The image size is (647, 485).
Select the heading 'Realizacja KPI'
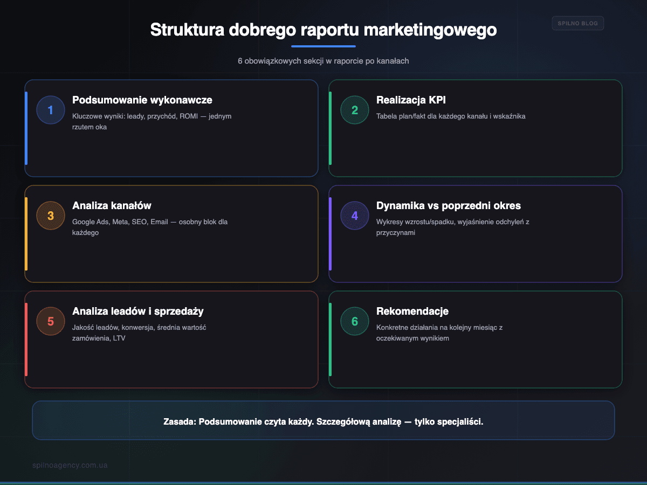[x=411, y=100]
